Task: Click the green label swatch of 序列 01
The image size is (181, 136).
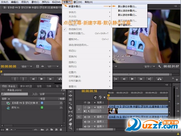Action: click(42, 107)
